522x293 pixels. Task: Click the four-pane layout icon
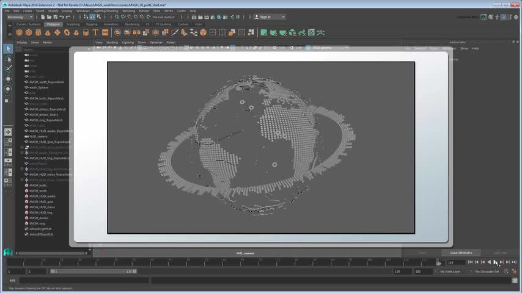(x=8, y=142)
